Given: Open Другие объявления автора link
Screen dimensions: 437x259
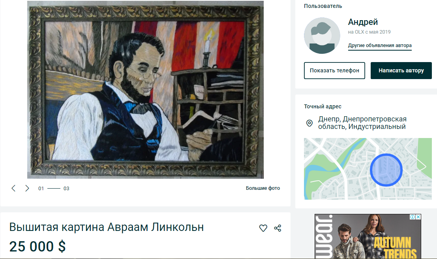Looking at the screenshot, I should 380,45.
